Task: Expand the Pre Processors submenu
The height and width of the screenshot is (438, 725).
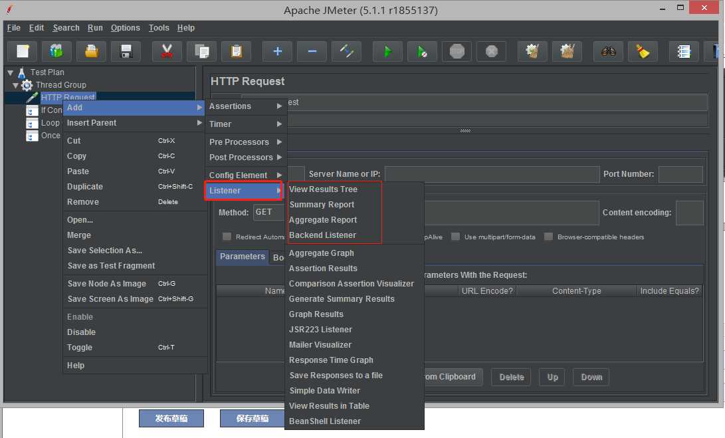Action: 245,142
